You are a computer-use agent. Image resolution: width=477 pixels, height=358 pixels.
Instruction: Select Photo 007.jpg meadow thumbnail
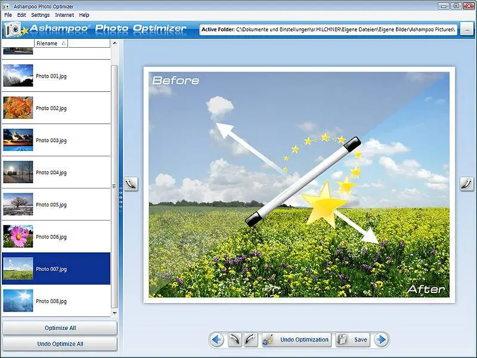[18, 268]
